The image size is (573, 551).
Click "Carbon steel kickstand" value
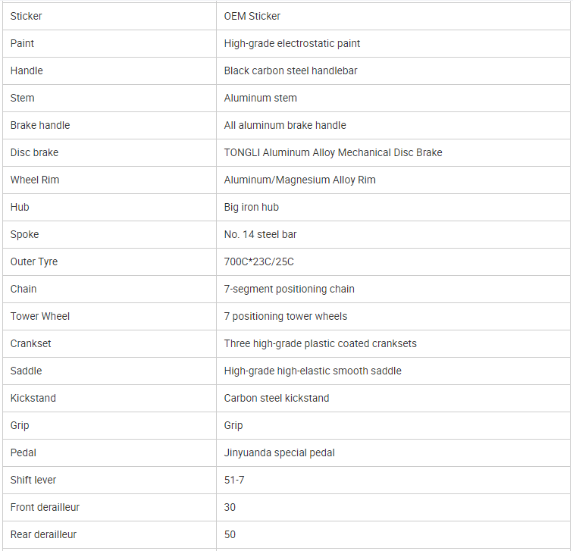tap(277, 398)
